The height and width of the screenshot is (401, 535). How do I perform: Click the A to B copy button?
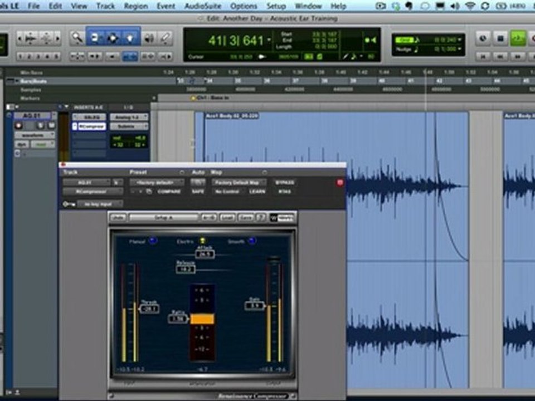click(209, 218)
